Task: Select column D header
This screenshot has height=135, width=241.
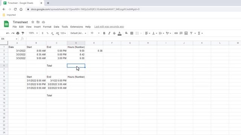Action: click(x=76, y=43)
